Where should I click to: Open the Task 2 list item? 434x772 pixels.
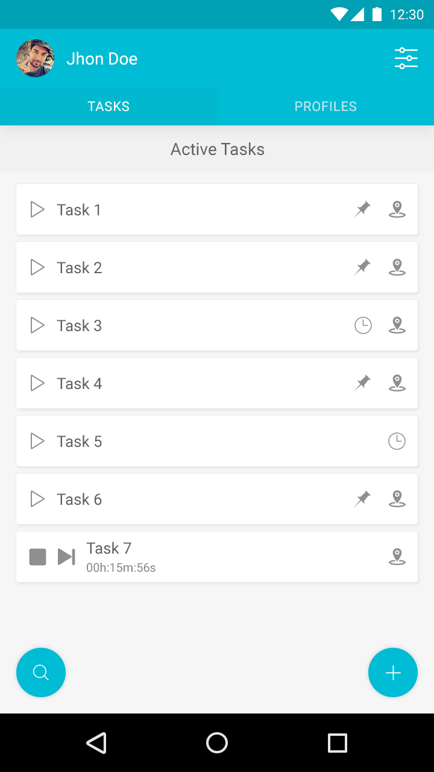[x=199, y=267]
